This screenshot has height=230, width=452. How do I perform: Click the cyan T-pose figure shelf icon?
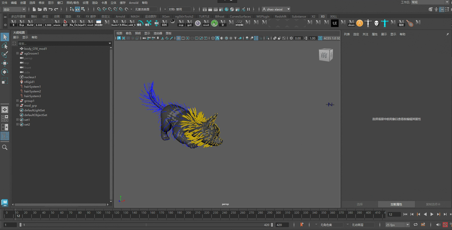pyautogui.click(x=385, y=23)
